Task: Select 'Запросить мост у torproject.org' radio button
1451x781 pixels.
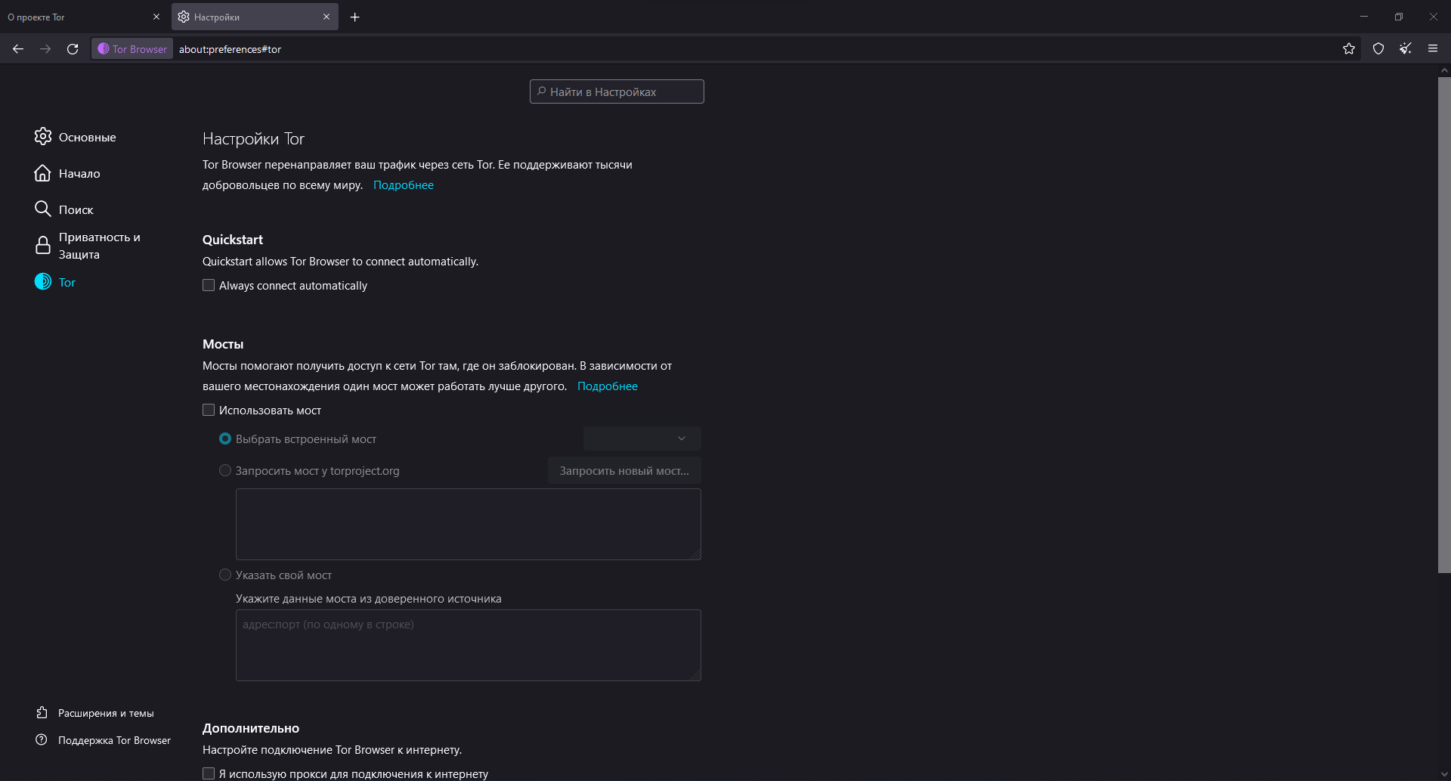Action: (x=225, y=470)
